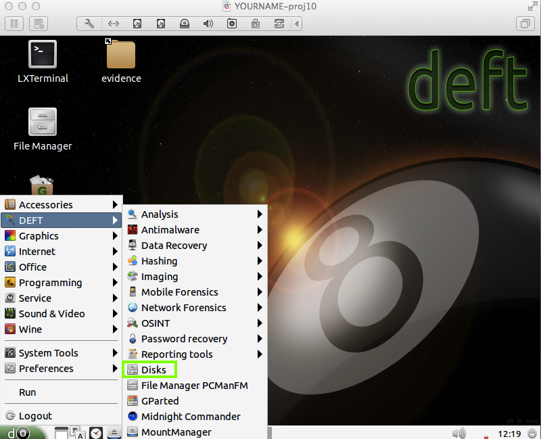Click the DEFT 8-ball start menu button
Image resolution: width=541 pixels, height=439 pixels.
click(x=18, y=433)
